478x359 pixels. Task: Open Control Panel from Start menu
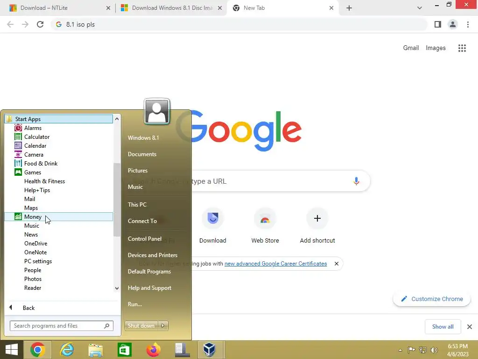click(x=145, y=239)
